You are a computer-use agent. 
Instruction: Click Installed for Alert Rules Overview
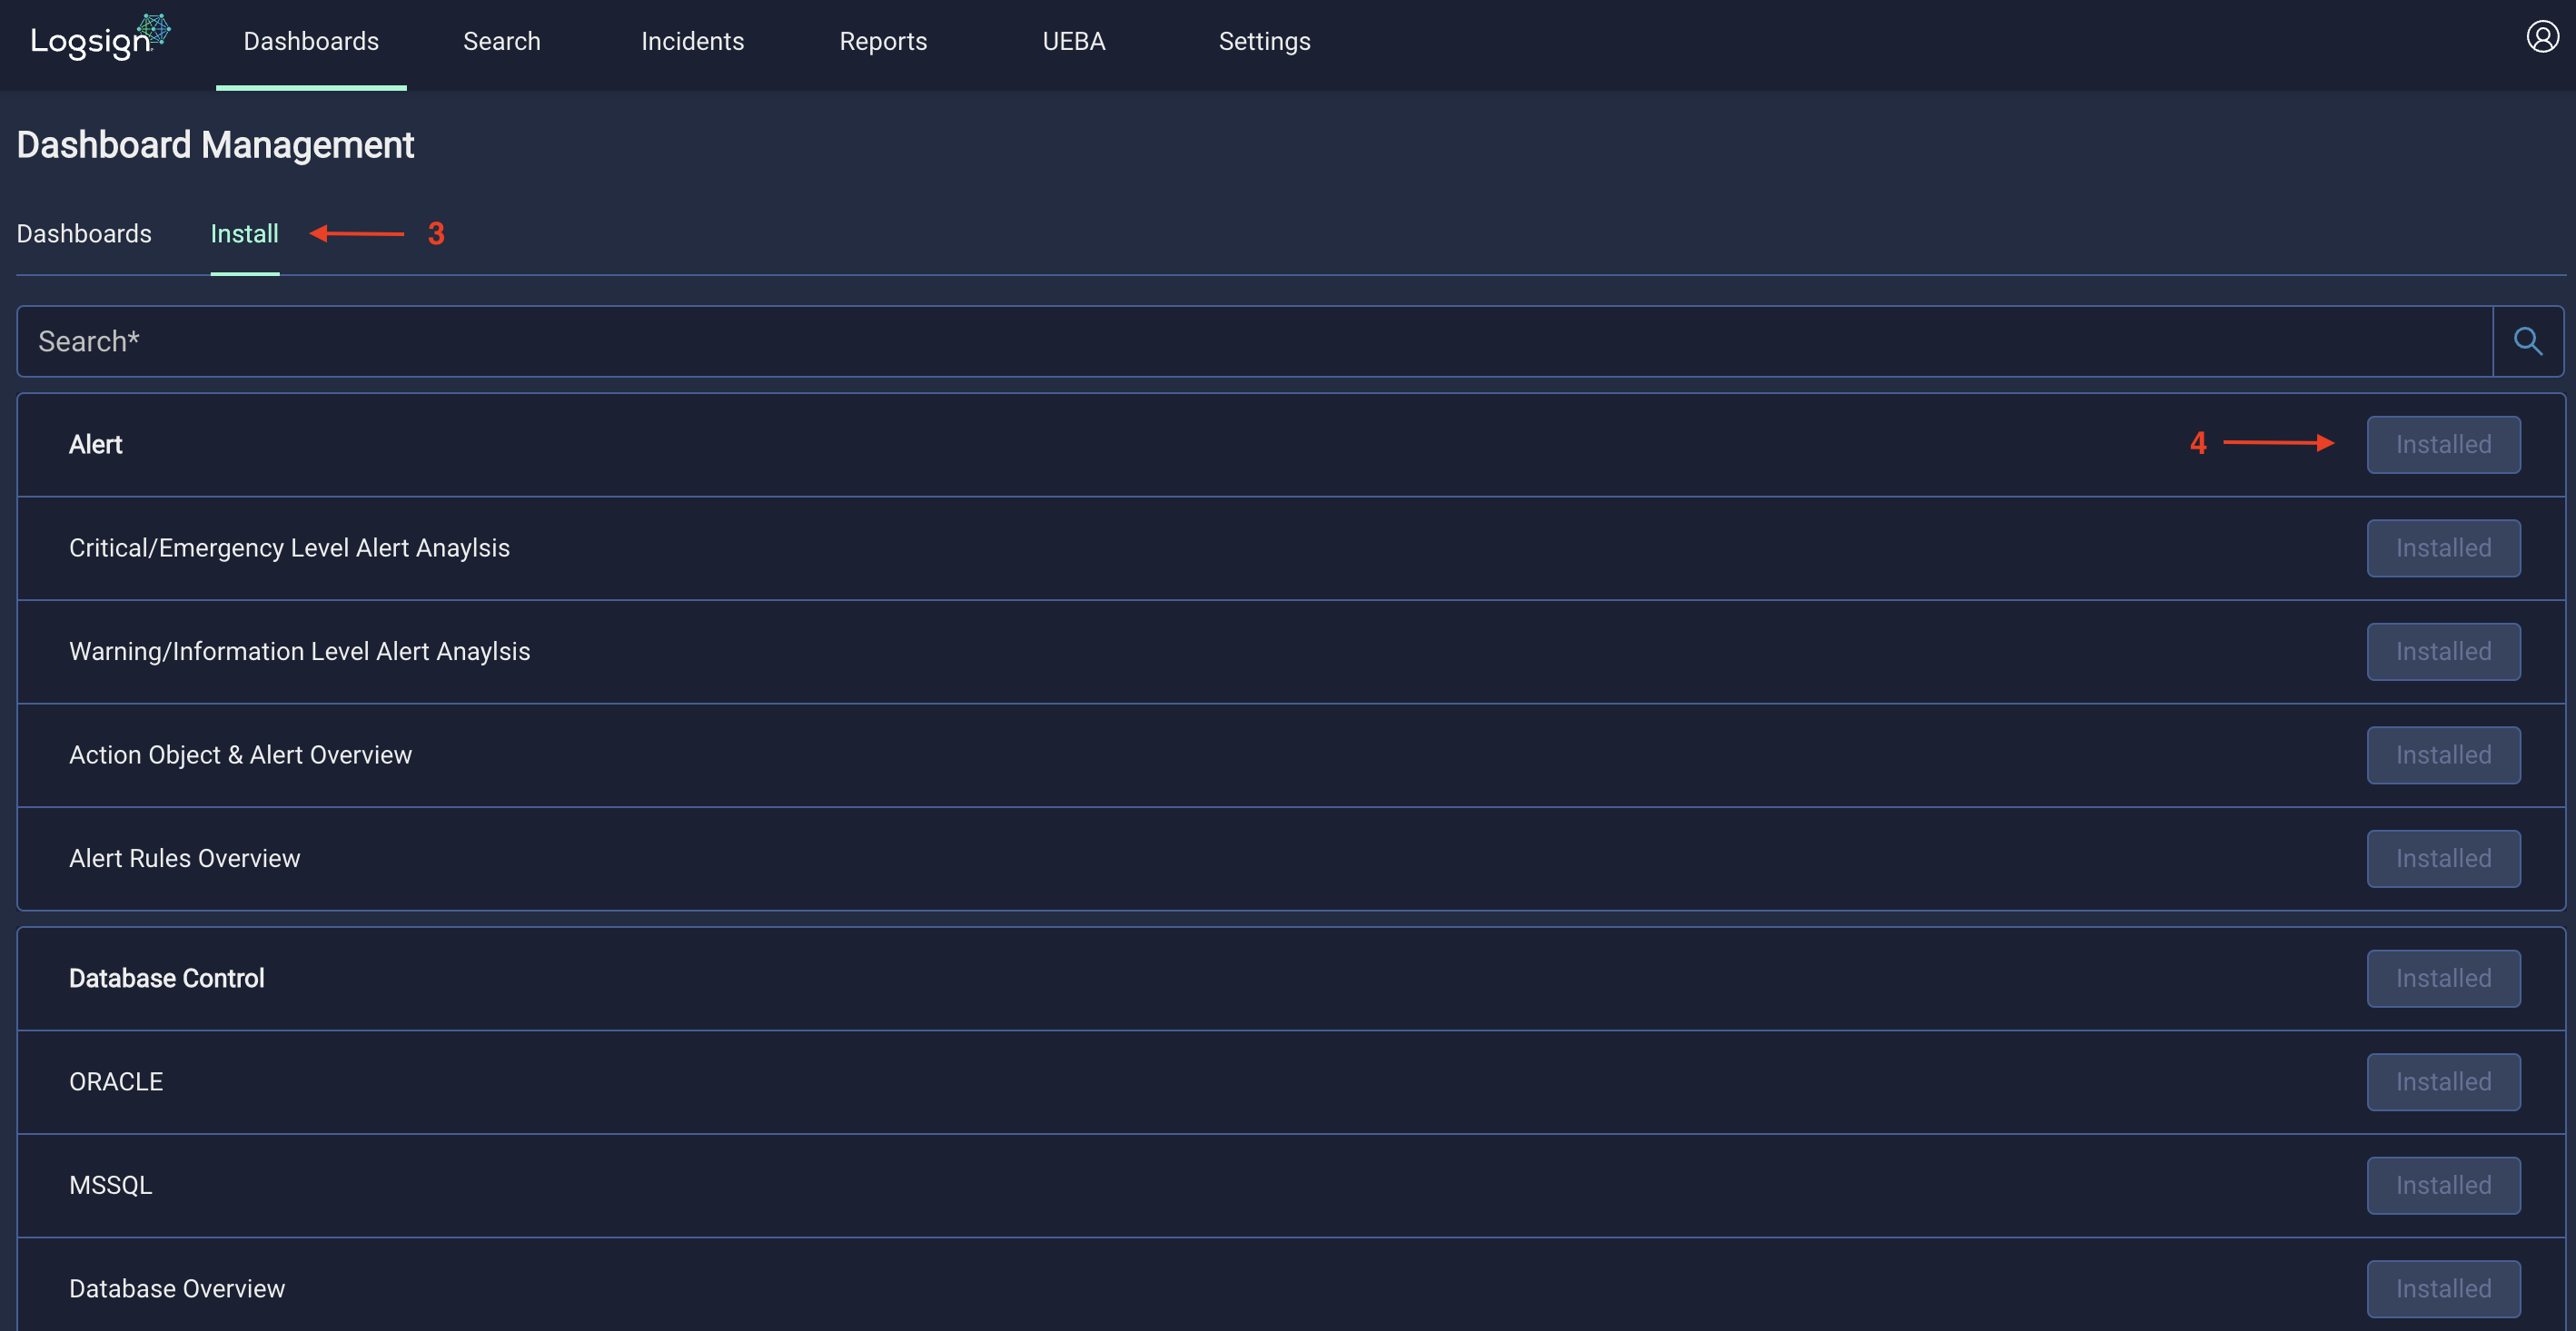point(2443,858)
